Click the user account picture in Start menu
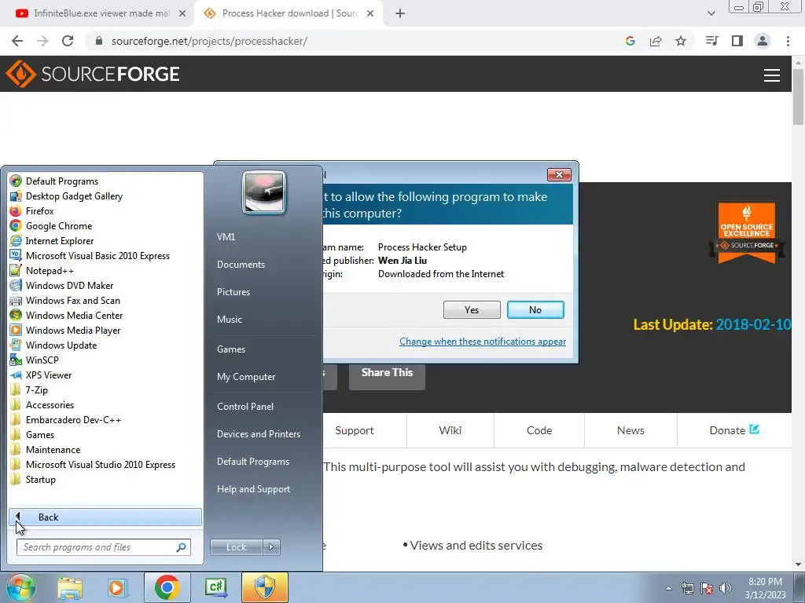805x603 pixels. (264, 192)
